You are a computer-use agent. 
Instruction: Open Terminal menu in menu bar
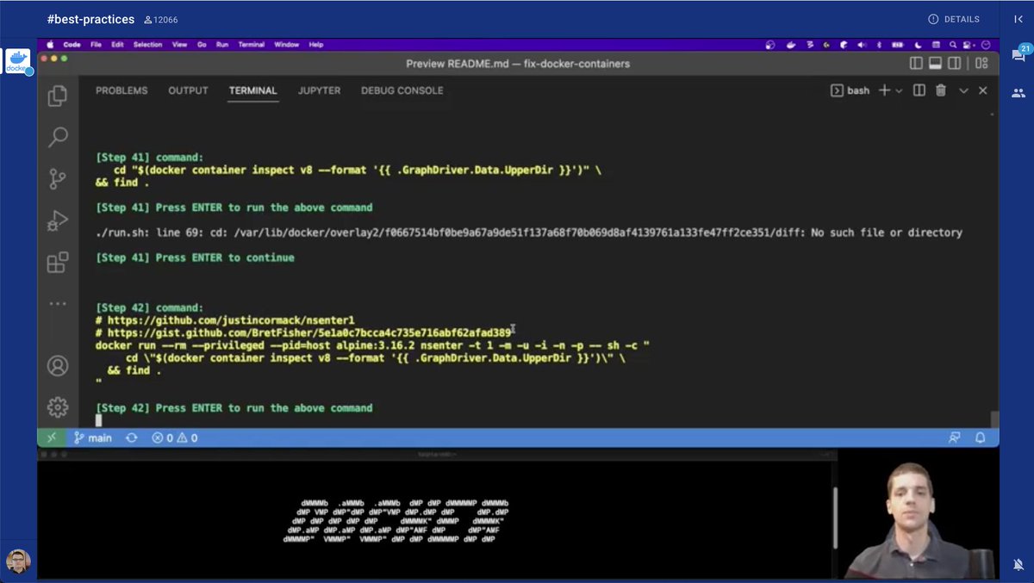(252, 45)
